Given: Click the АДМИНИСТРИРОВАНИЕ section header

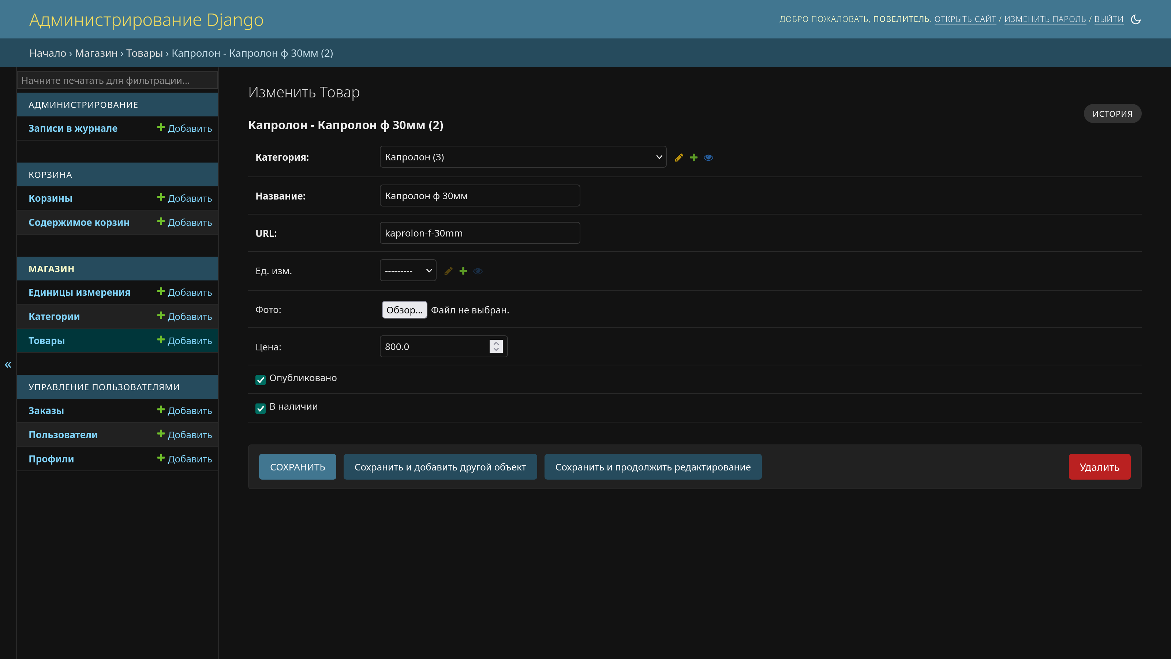Looking at the screenshot, I should click(x=83, y=105).
